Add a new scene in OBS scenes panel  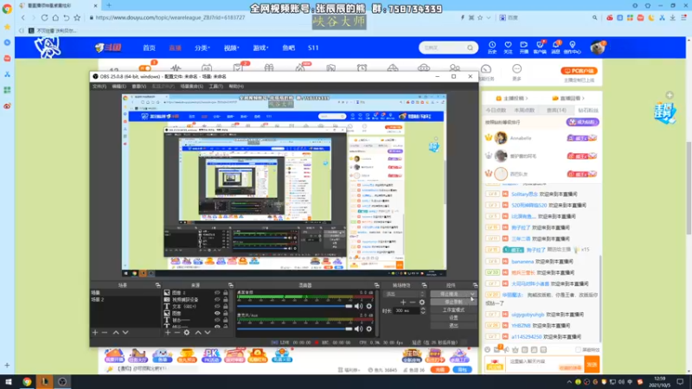tap(95, 333)
